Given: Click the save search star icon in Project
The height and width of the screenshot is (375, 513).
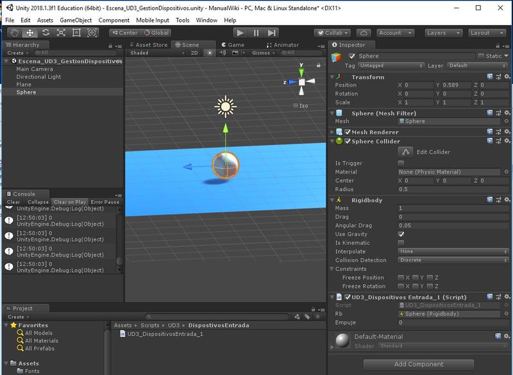Looking at the screenshot, I should (317, 317).
